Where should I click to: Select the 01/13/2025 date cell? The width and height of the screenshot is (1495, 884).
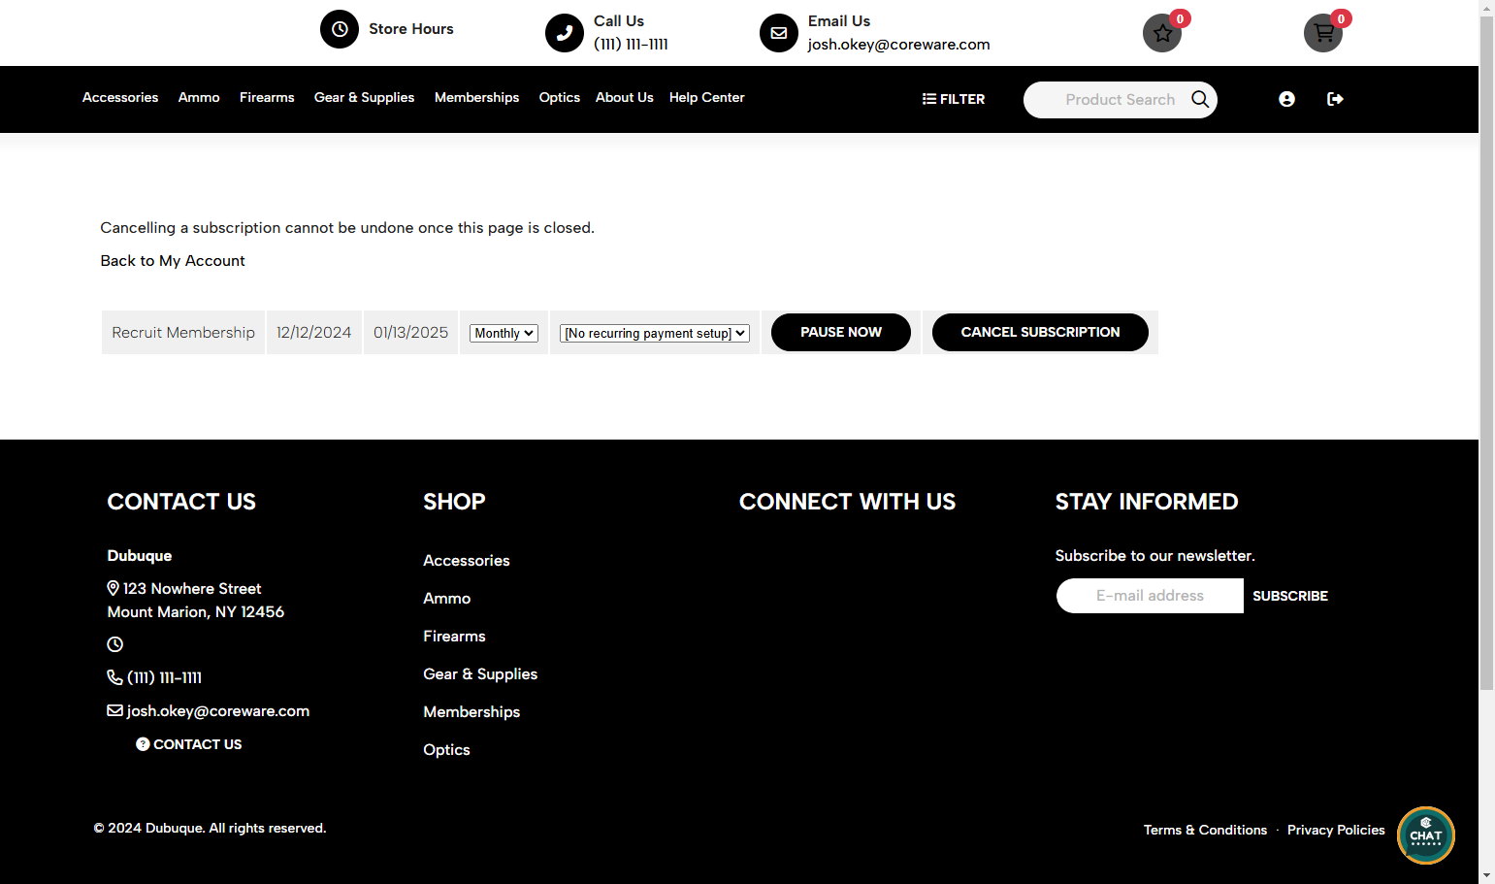tap(410, 332)
